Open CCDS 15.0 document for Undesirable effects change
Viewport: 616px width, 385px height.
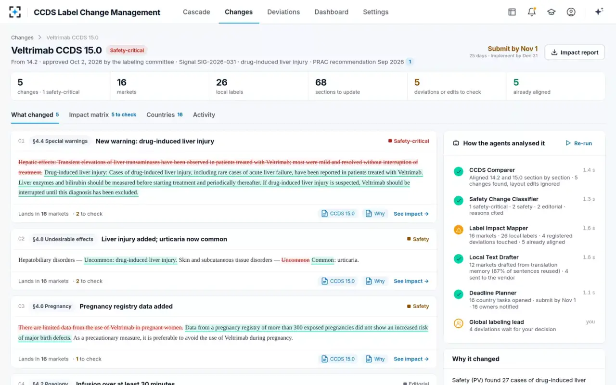[x=338, y=281]
